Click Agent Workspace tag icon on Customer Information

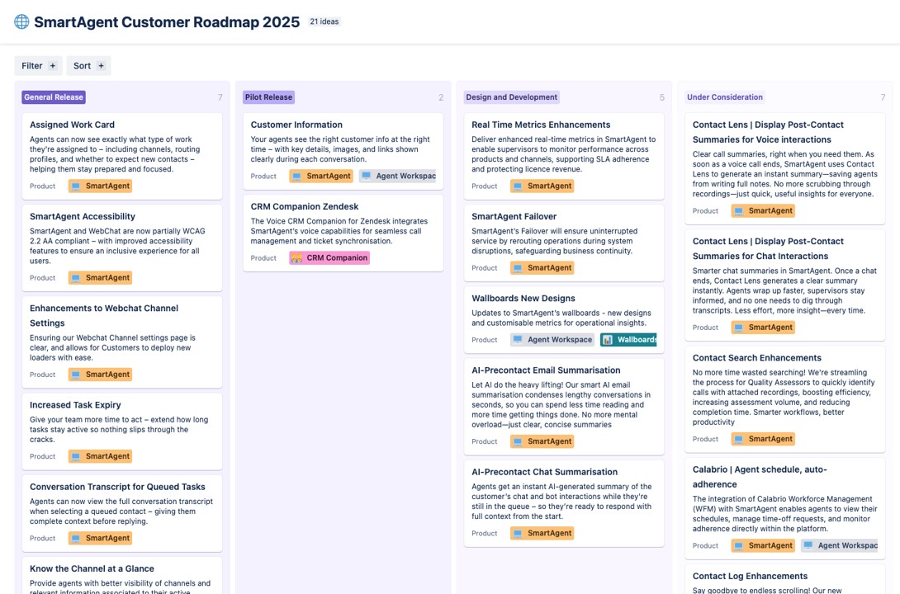[367, 177]
